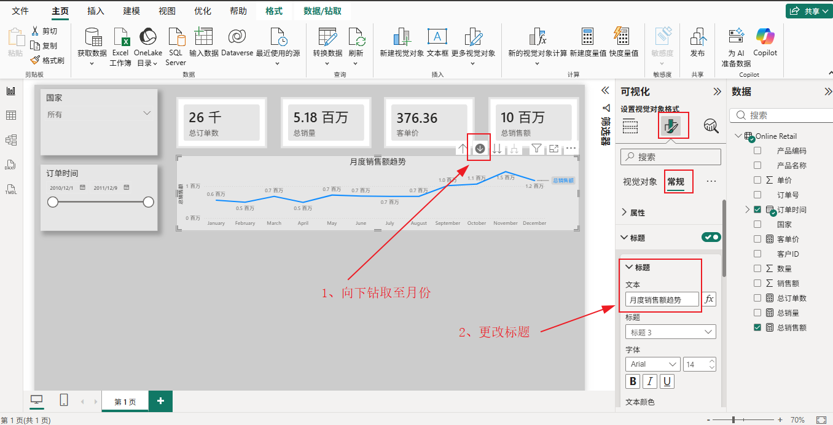
Task: Click the 订单时间 slider left handle
Action: click(x=53, y=202)
